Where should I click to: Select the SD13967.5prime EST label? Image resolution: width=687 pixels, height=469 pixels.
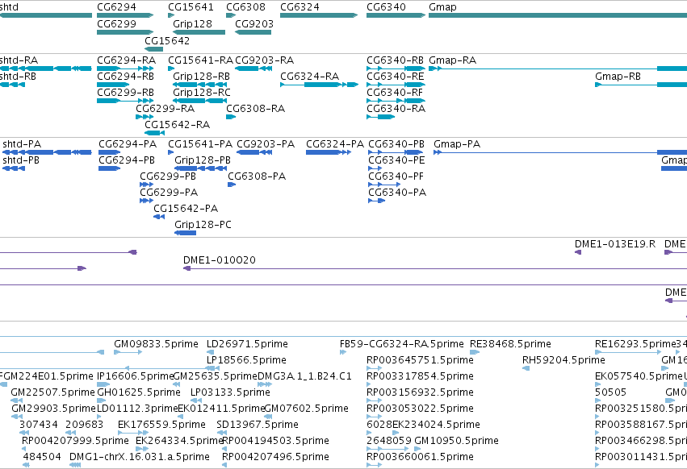(258, 425)
